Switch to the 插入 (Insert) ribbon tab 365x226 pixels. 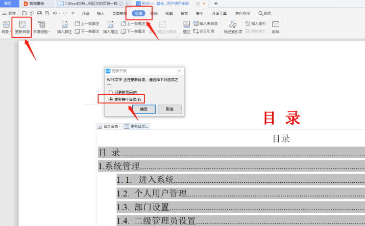(x=101, y=13)
